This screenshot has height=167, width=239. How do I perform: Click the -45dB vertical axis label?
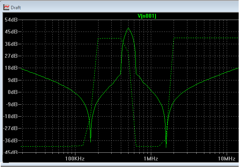(10, 153)
